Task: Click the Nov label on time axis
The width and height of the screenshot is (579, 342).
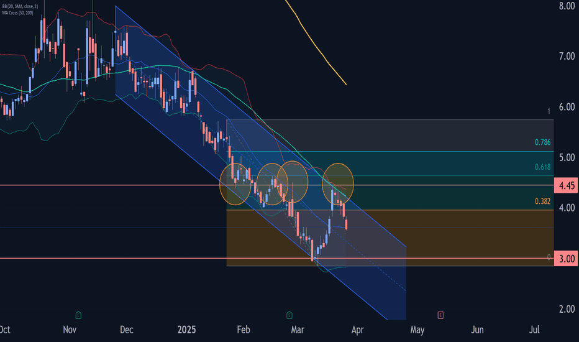Action: pos(70,330)
